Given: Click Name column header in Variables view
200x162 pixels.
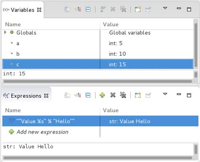Looking at the screenshot, I should [51, 25].
